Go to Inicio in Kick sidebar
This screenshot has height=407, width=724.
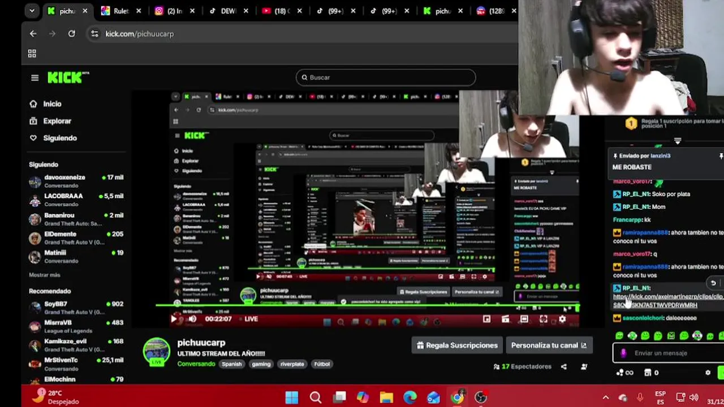click(x=52, y=104)
